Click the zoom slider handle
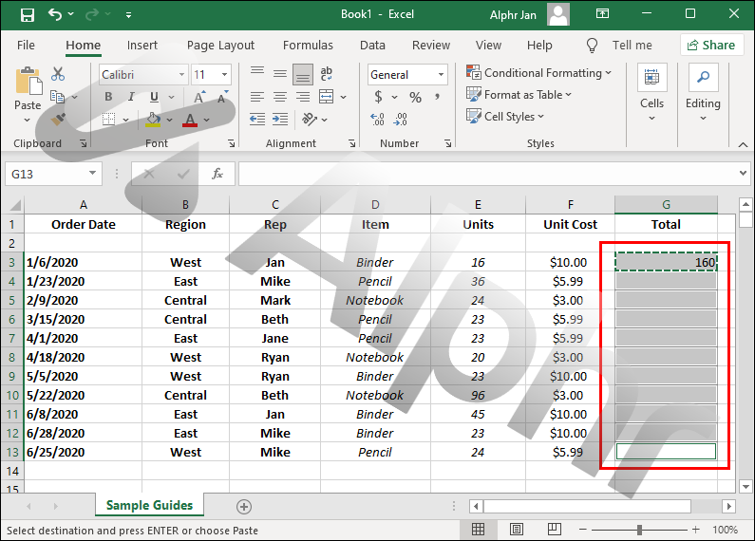 tap(639, 530)
